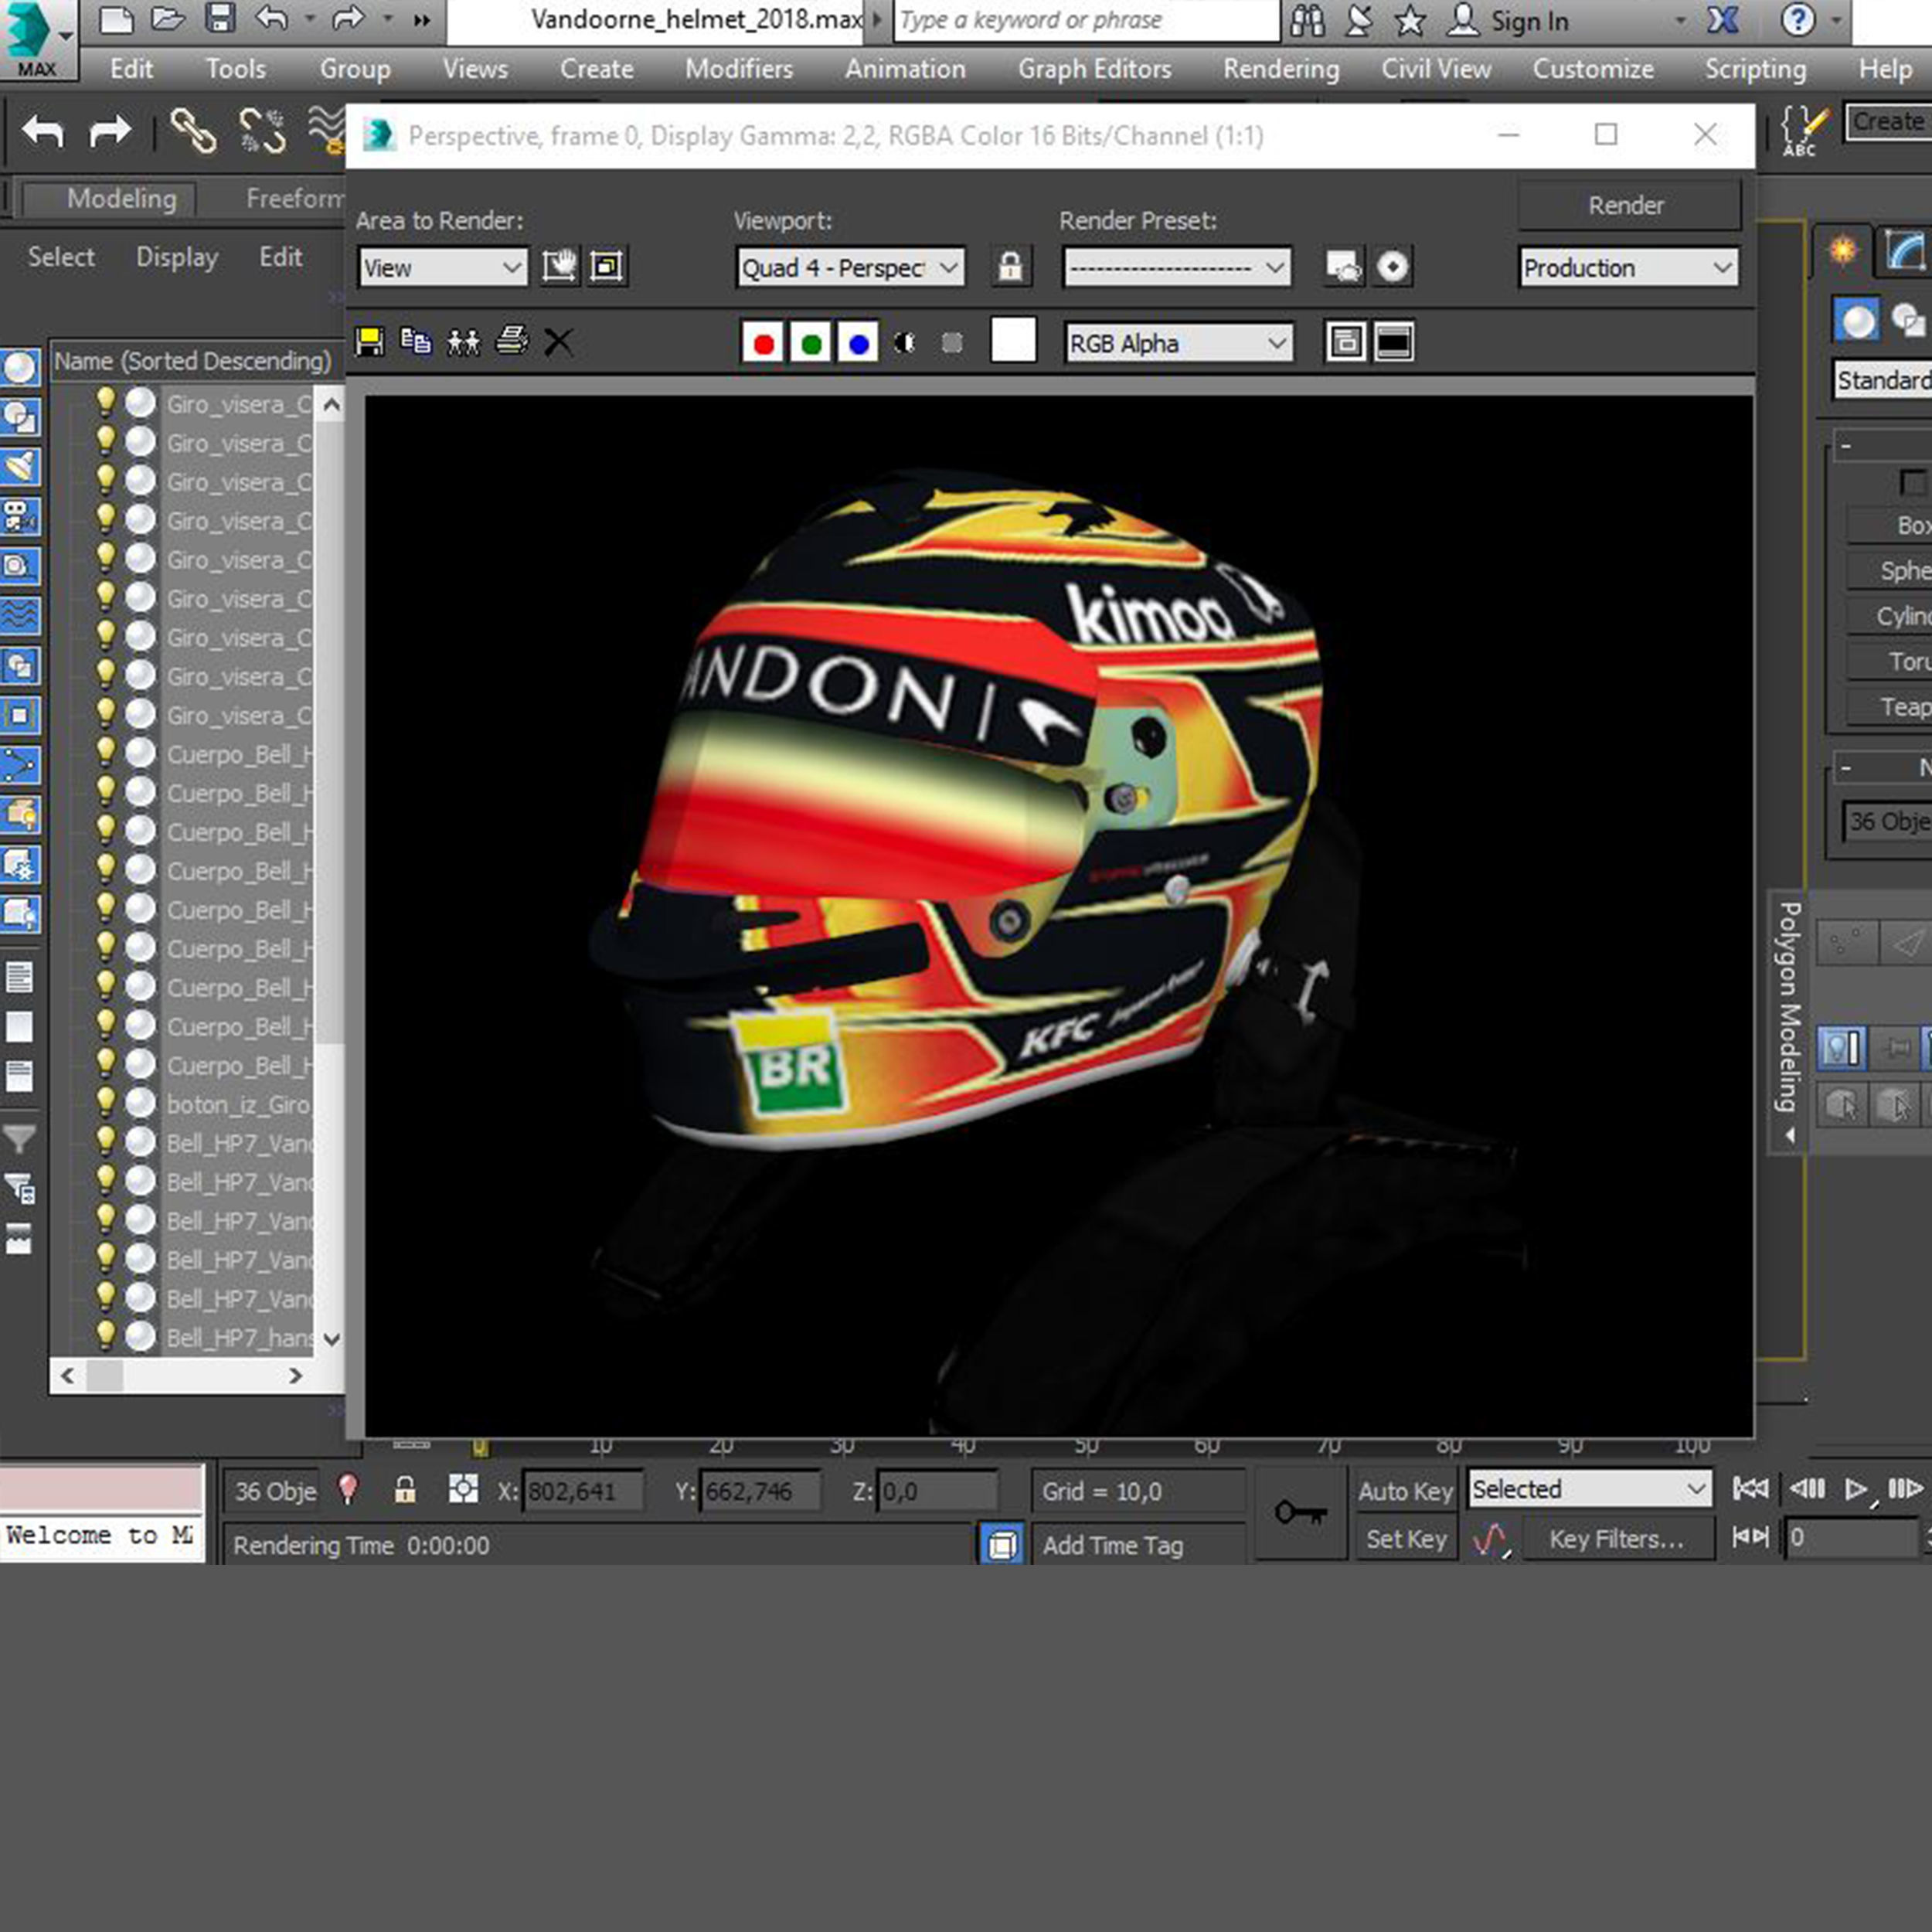Open the Area to Render dropdown
Screen dimensions: 1932x1932
click(442, 268)
